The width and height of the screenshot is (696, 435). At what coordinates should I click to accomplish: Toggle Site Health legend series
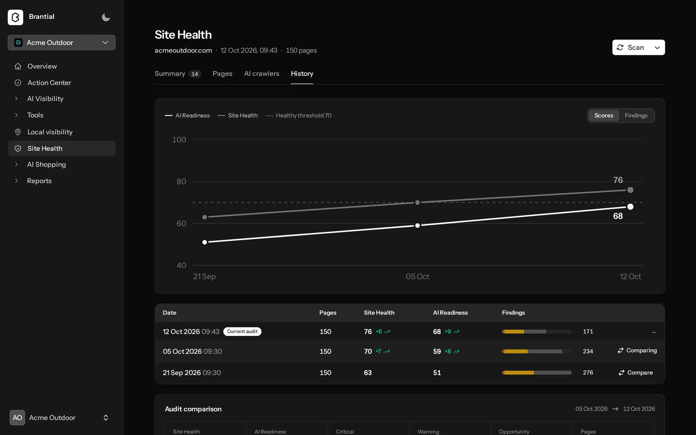point(238,115)
